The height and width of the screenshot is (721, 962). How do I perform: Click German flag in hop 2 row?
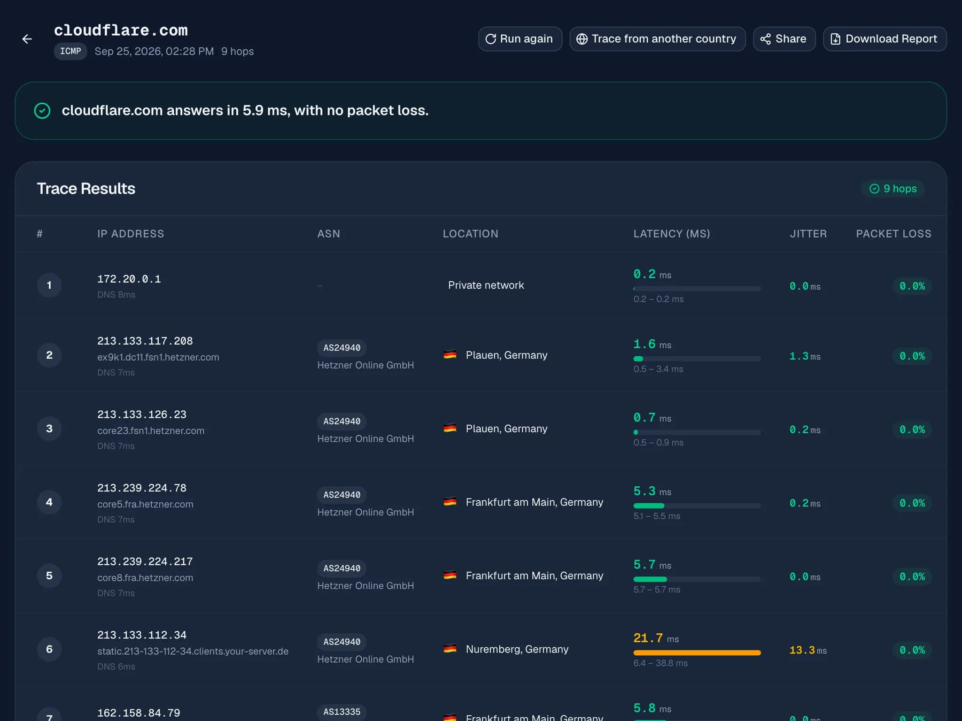tap(450, 355)
